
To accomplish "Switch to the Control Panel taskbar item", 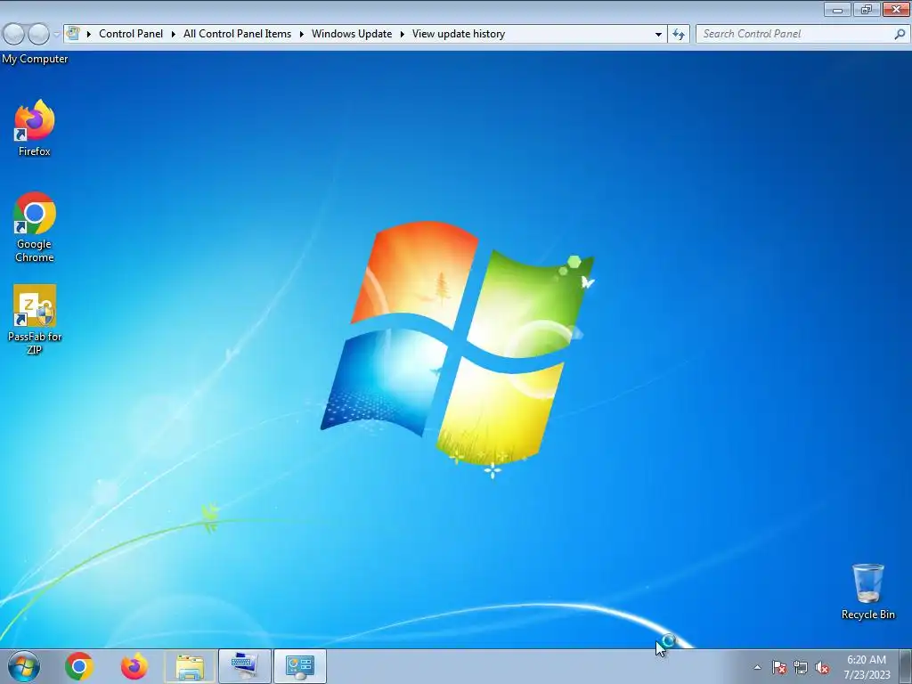I will coord(300,666).
